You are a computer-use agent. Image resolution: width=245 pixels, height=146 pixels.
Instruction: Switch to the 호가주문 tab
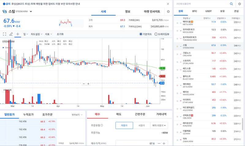pos(47,115)
